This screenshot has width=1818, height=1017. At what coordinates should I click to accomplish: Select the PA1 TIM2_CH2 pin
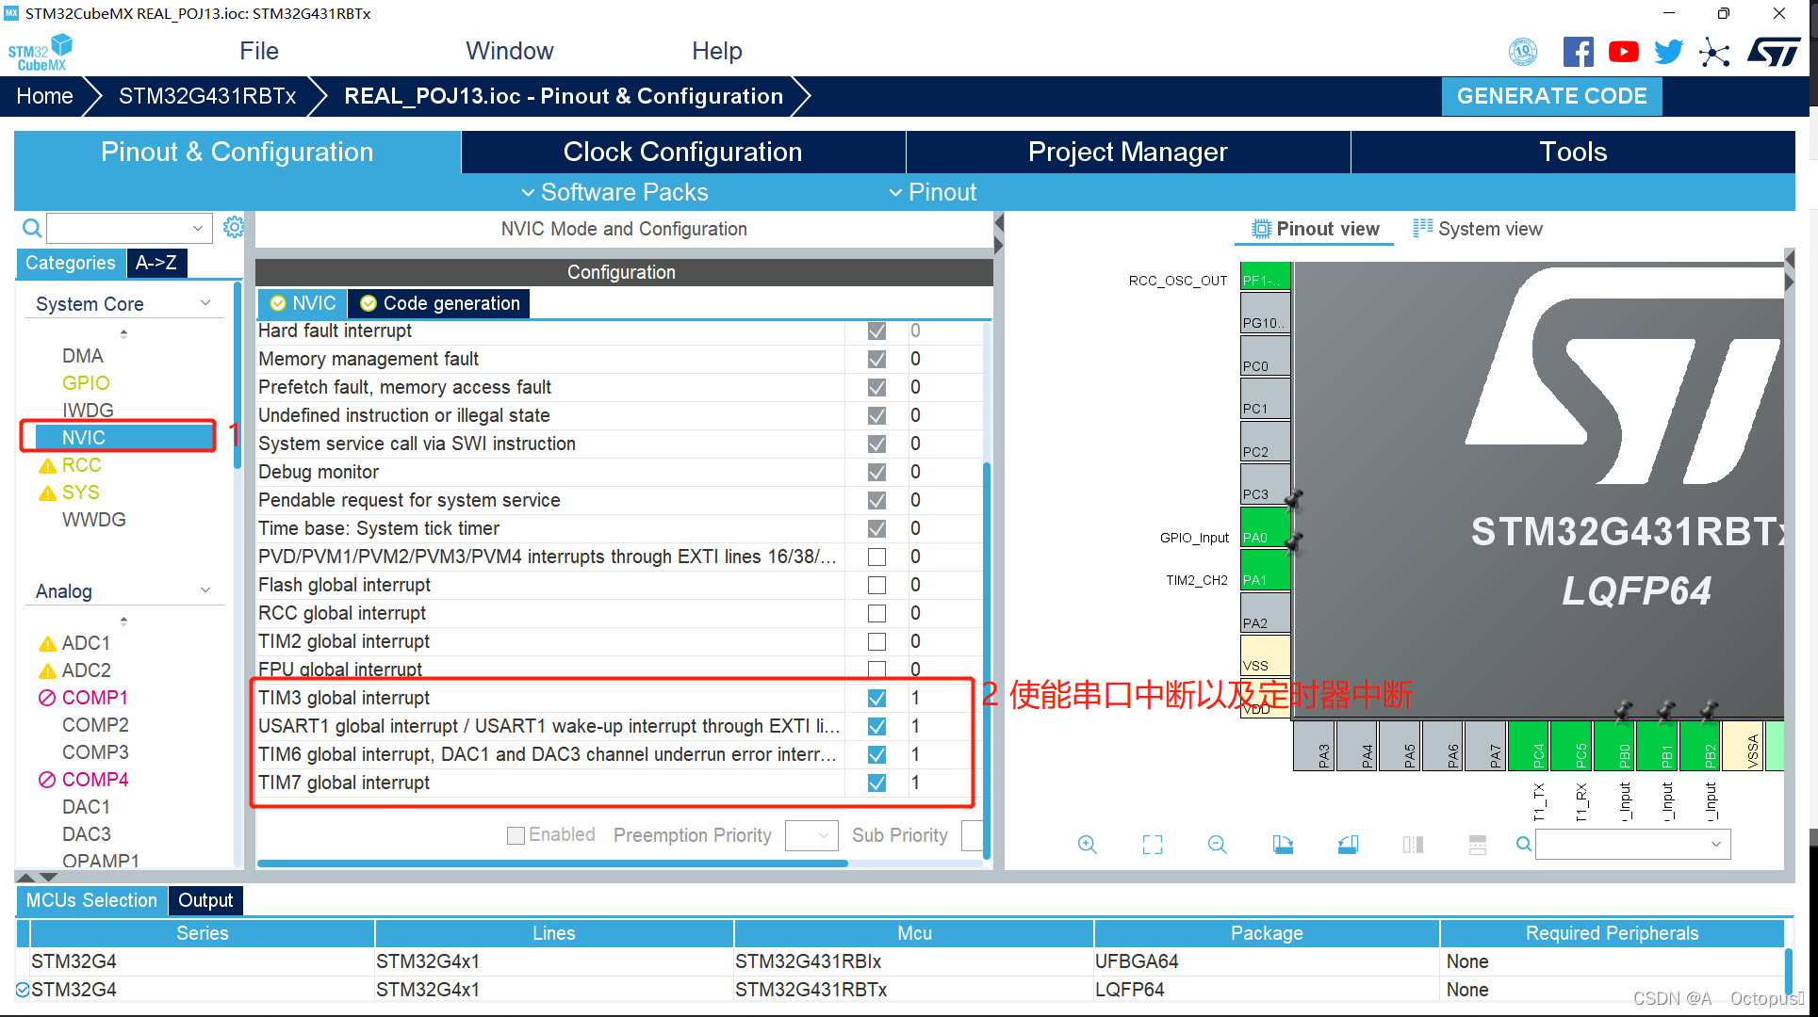[1265, 570]
